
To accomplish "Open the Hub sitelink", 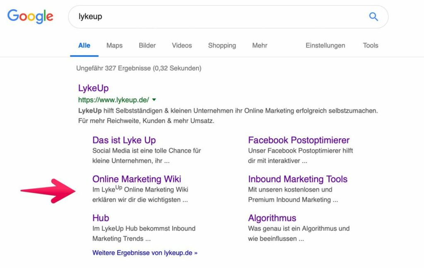I will tap(100, 218).
